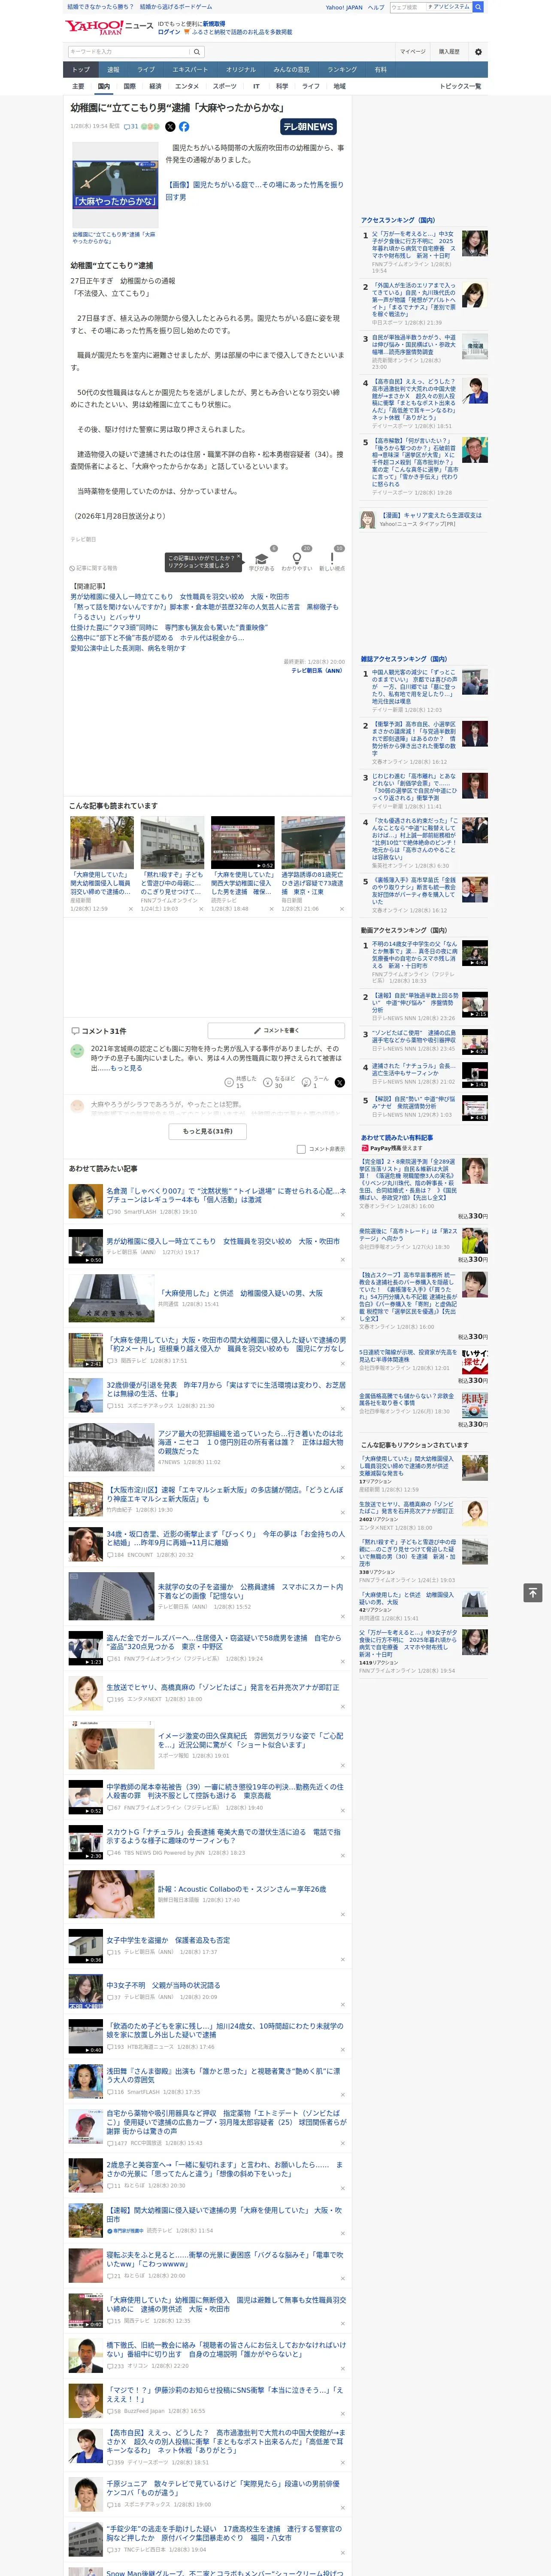
Task: Open the エキスパート navigation tab
Action: (x=190, y=70)
